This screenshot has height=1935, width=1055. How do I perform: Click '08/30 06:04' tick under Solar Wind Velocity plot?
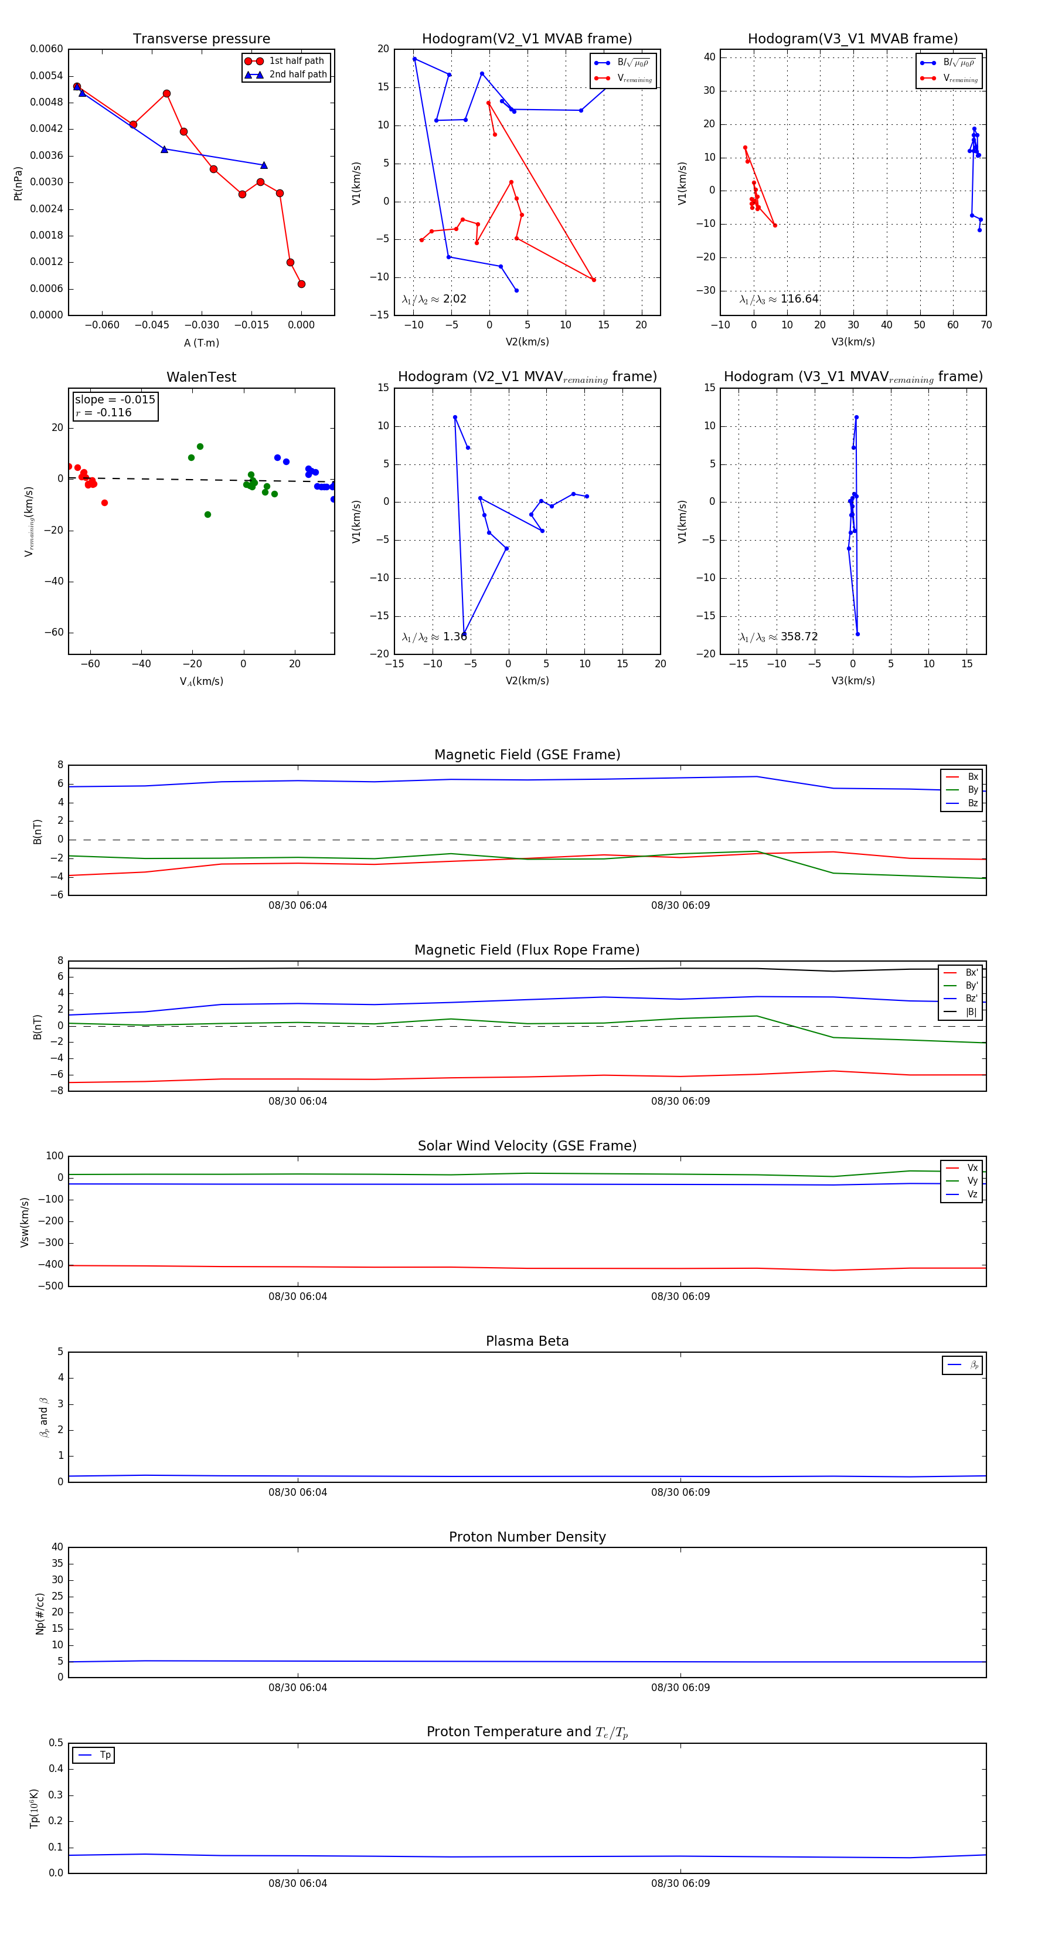pyautogui.click(x=297, y=1296)
